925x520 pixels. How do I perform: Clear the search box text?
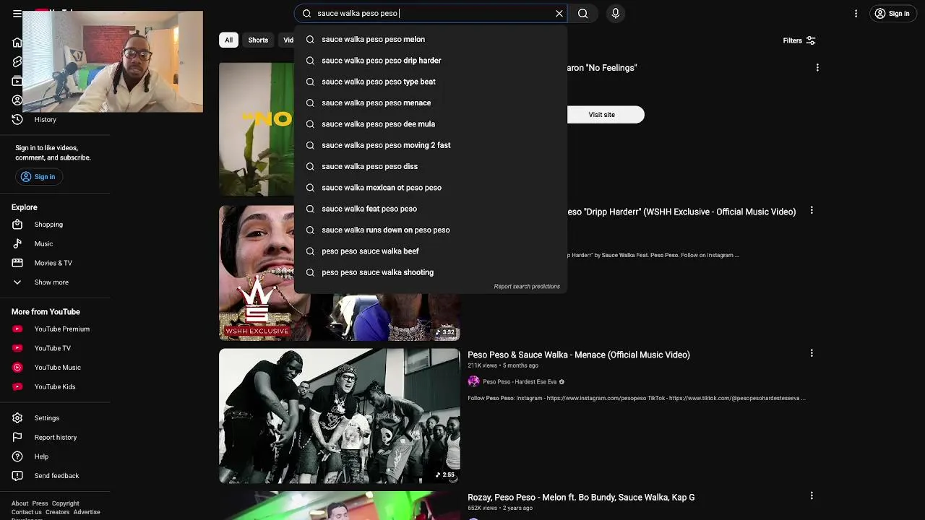click(559, 13)
